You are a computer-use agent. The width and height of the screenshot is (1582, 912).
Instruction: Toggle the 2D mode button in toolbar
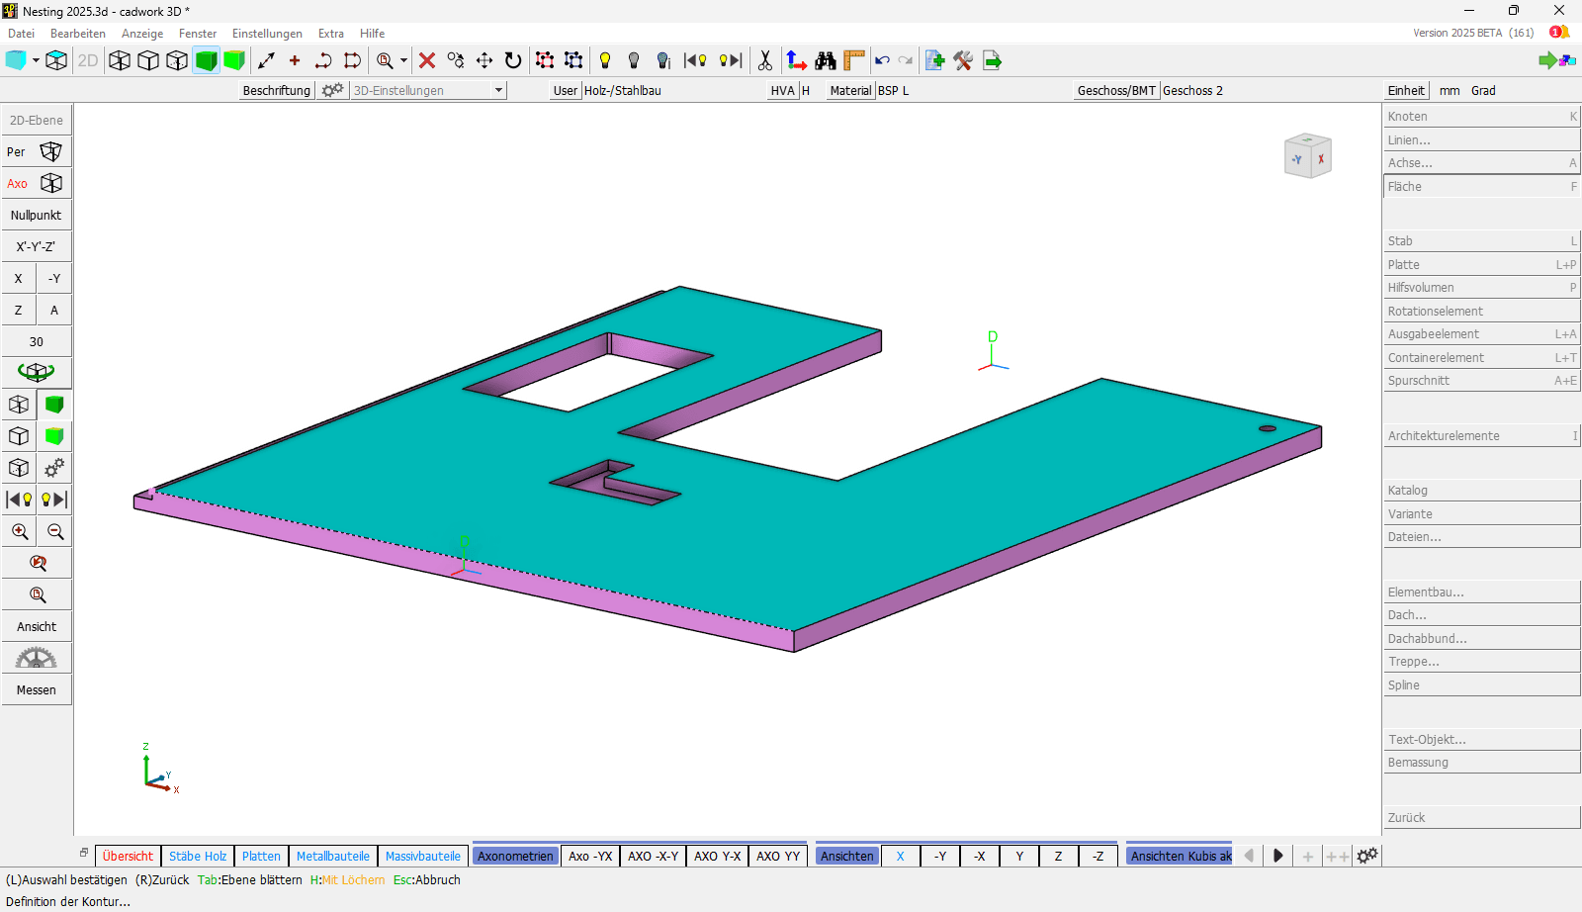coord(88,60)
